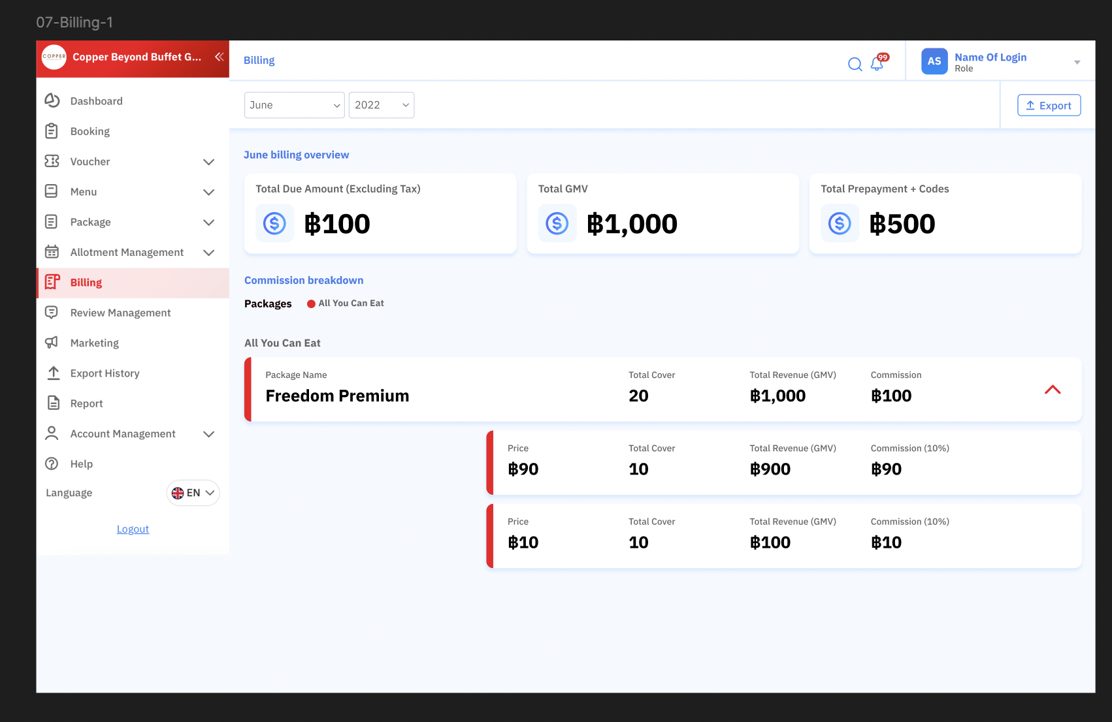The height and width of the screenshot is (722, 1112).
Task: Click the Export button
Action: (1049, 105)
